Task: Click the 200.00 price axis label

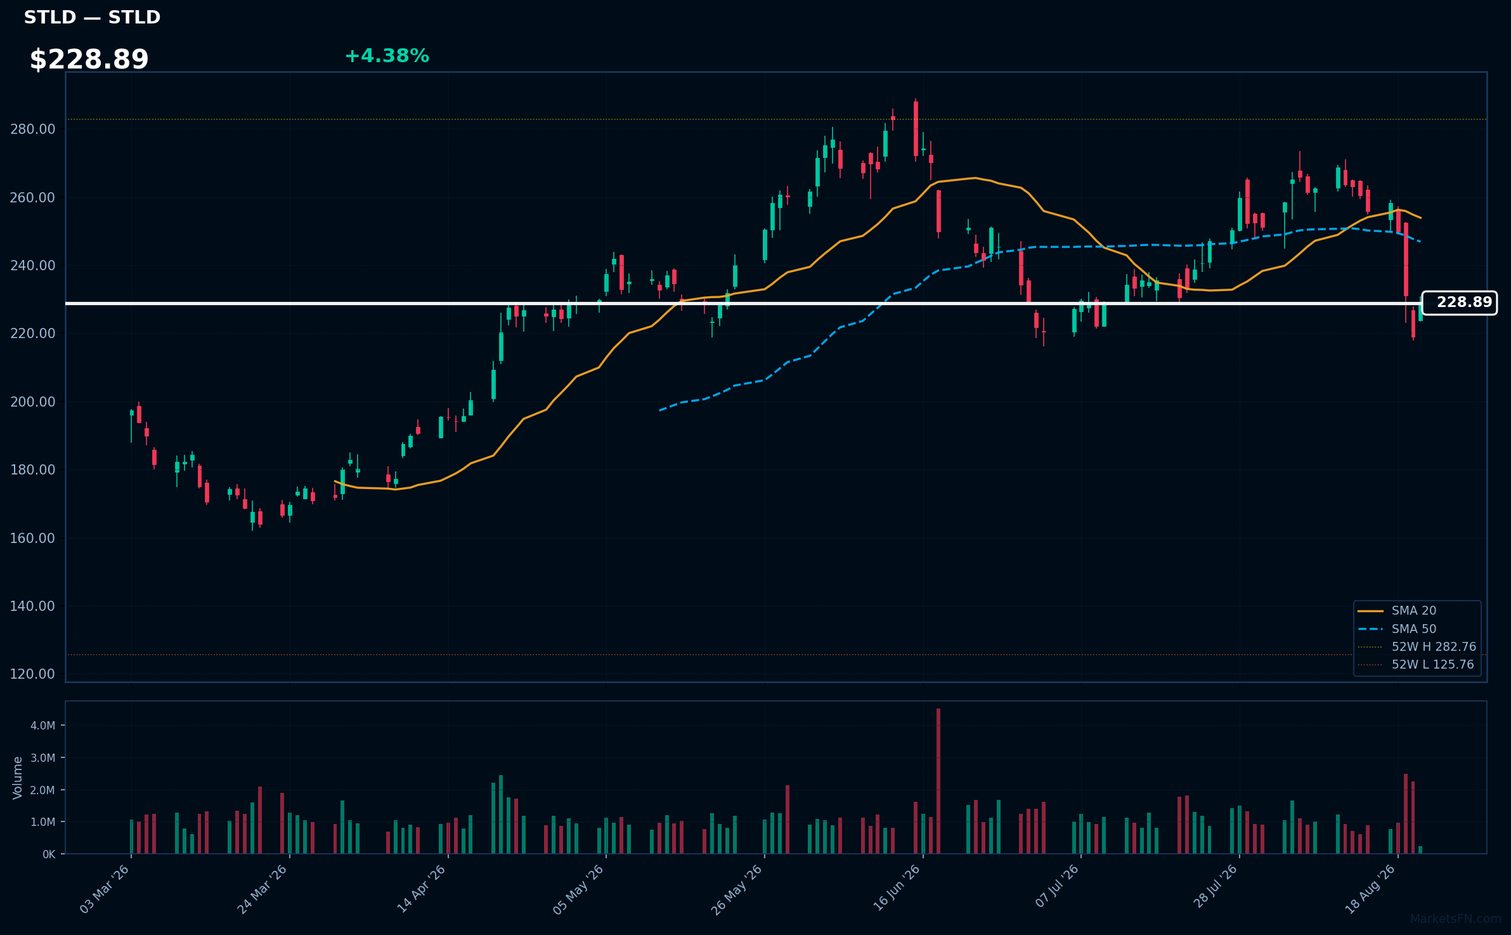Action: click(33, 402)
